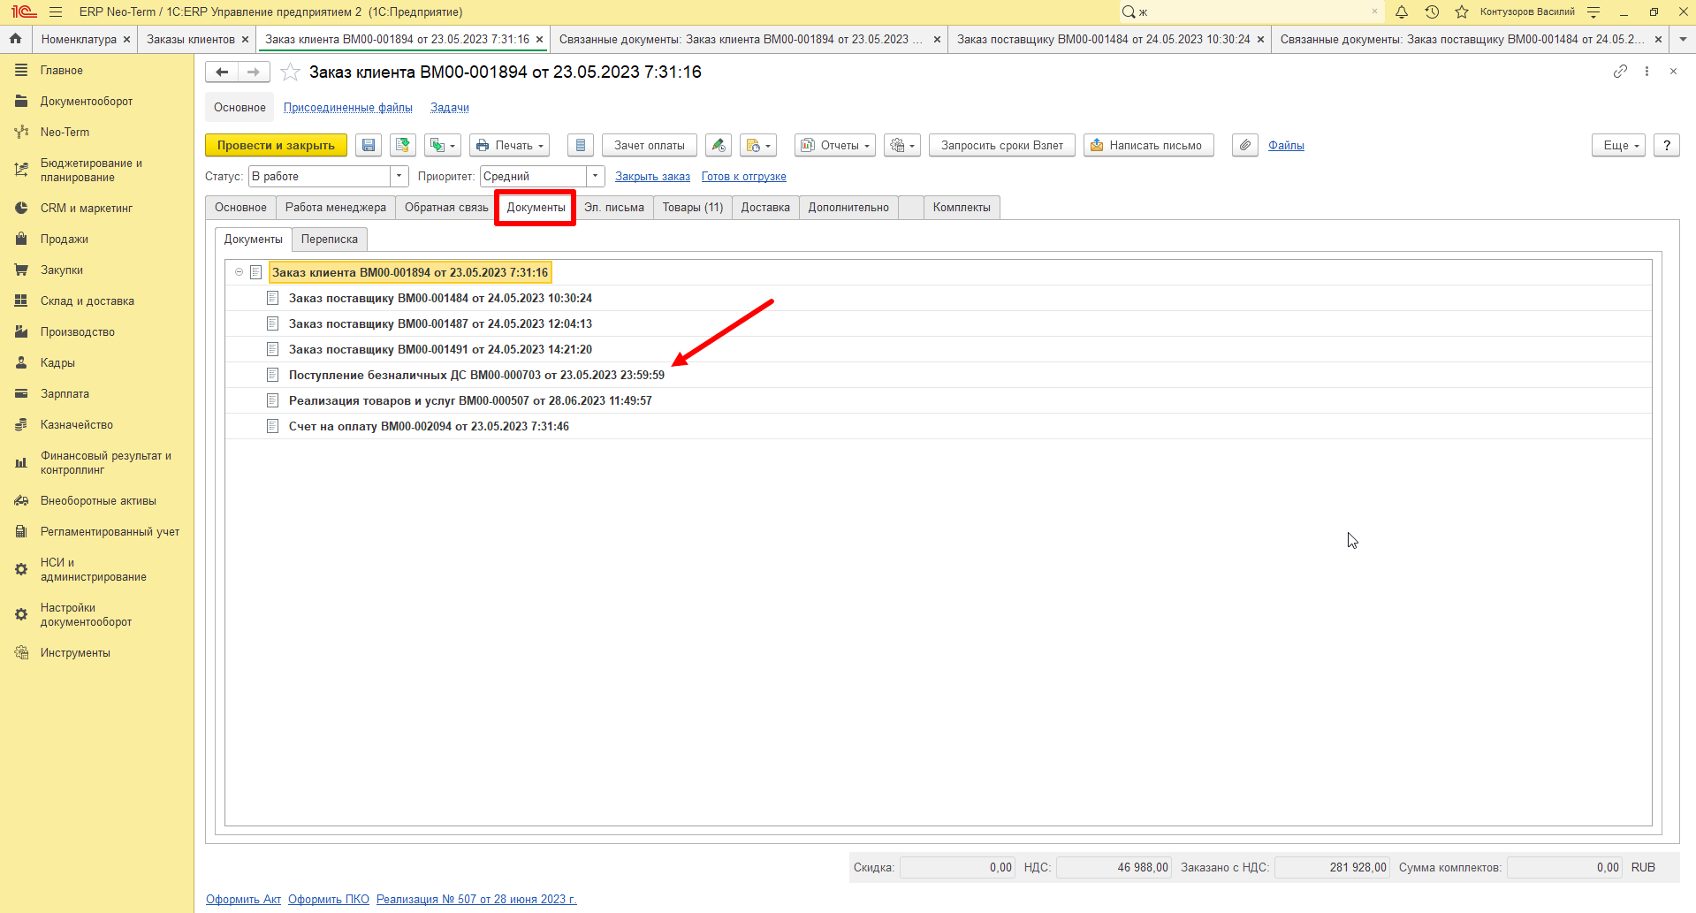Screen dimensions: 1696x913
Task: Open the Переписка sub-tab
Action: [330, 240]
